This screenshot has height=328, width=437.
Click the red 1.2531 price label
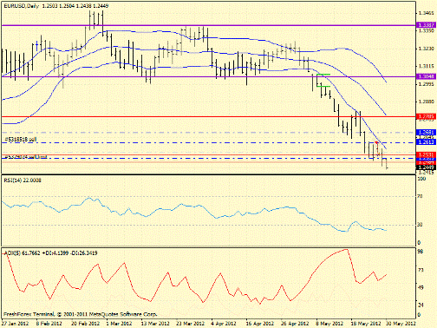(x=426, y=154)
